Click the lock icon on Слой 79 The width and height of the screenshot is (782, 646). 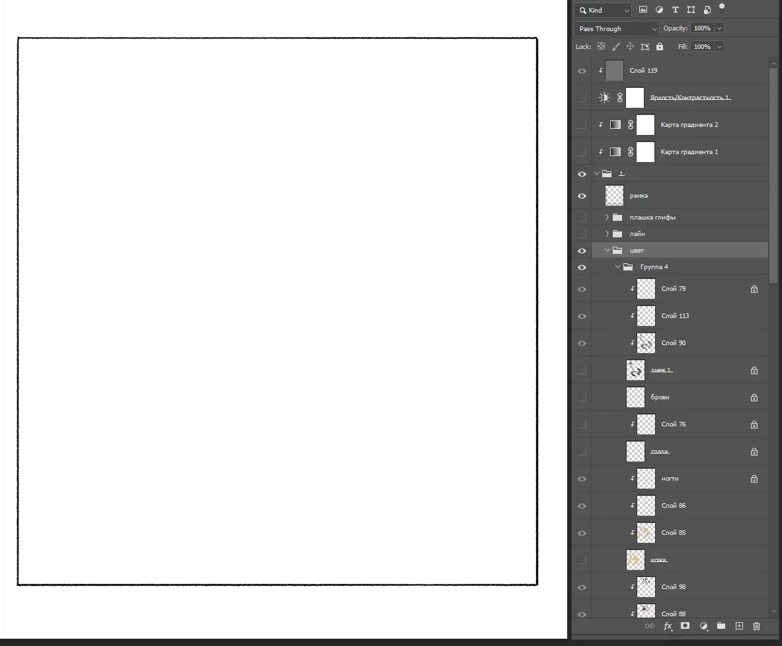(x=754, y=290)
